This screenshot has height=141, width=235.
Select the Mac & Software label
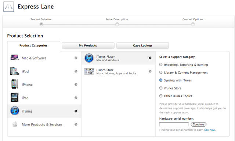(34, 58)
